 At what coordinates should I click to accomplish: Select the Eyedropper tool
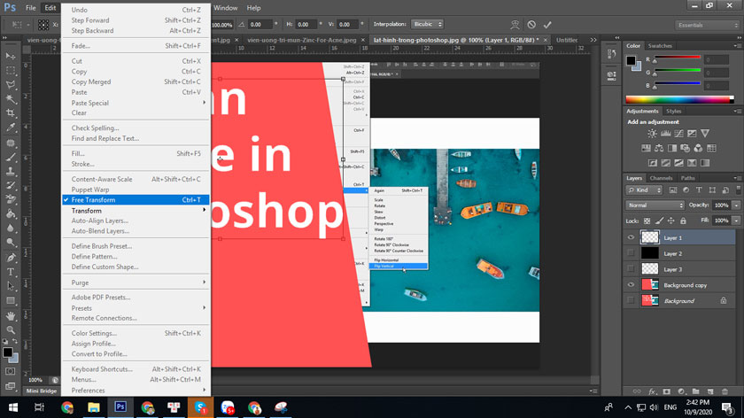[11, 128]
